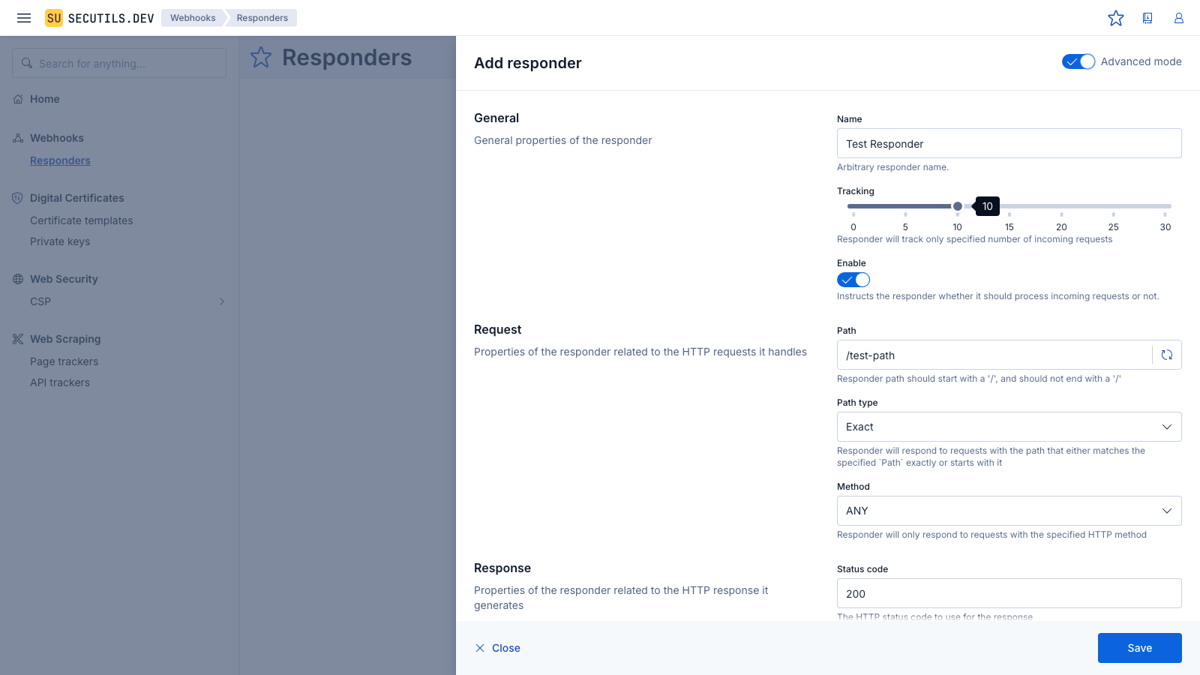Disable the responder Enable switch
Screen dimensions: 1200x675
pos(853,280)
